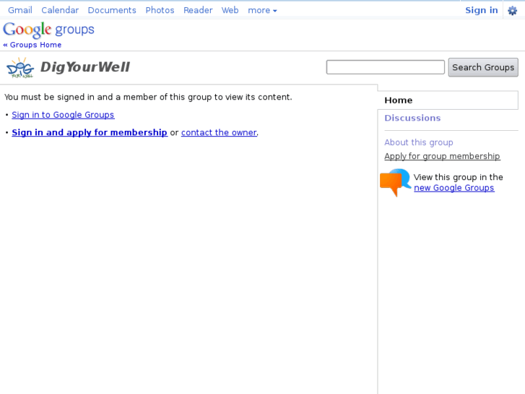Select the Home tab in sidebar
Image resolution: width=525 pixels, height=394 pixels.
pos(448,100)
